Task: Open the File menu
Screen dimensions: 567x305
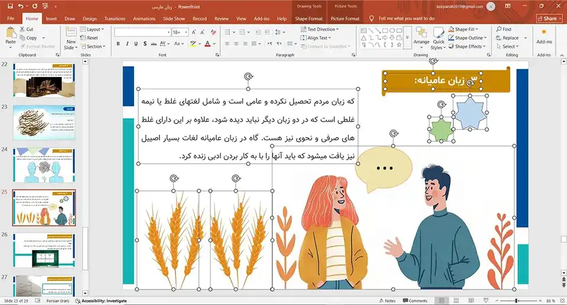Action: (x=11, y=18)
